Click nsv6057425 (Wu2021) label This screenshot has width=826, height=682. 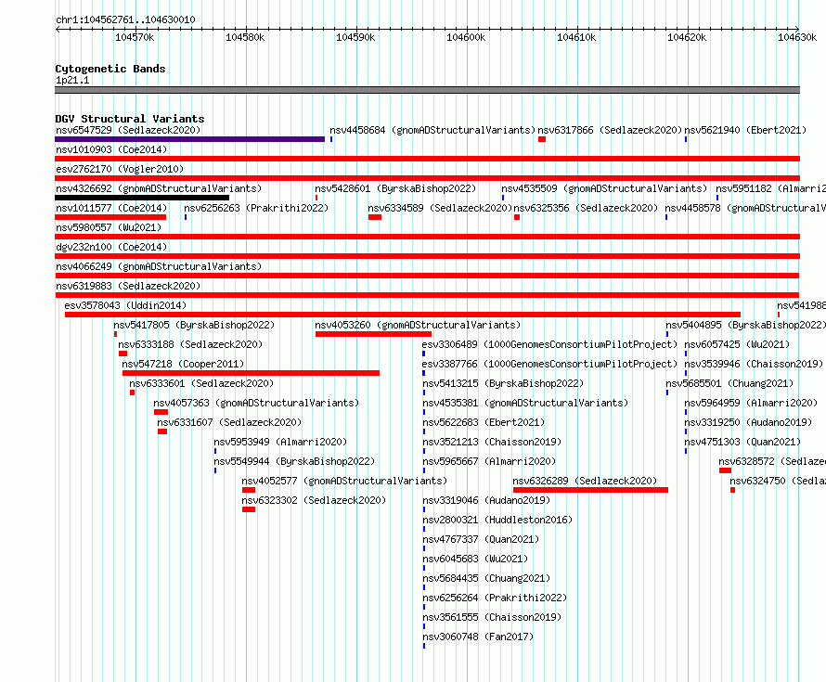pyautogui.click(x=738, y=344)
